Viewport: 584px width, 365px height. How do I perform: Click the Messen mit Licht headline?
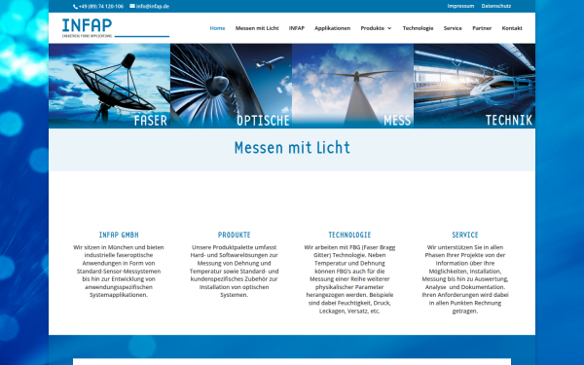(x=292, y=148)
